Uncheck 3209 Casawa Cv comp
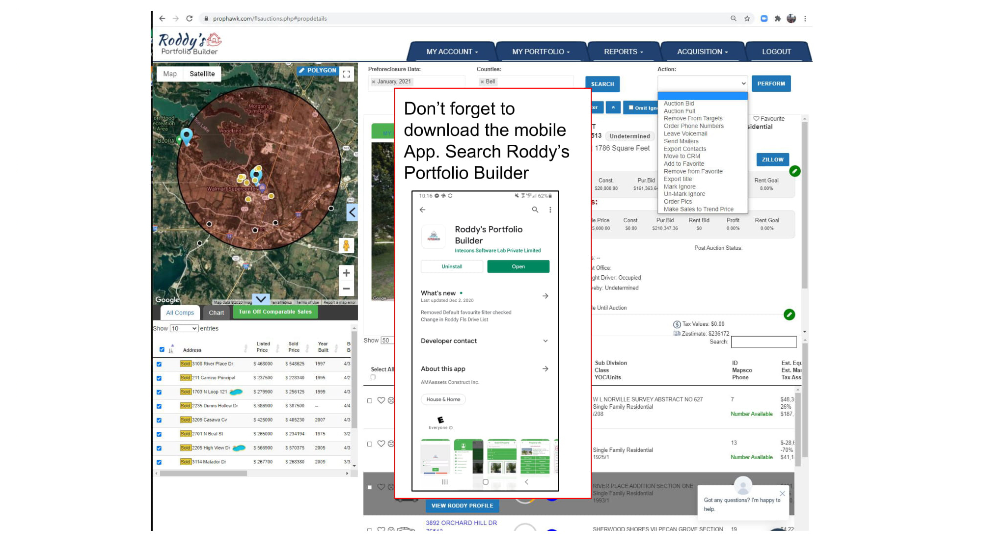This screenshot has width=982, height=552. pyautogui.click(x=159, y=420)
